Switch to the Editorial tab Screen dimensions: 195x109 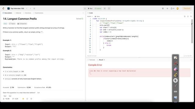(x=18, y=13)
